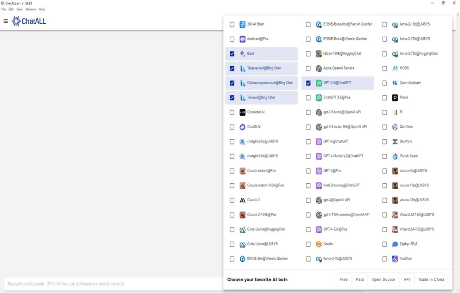Check the WizardLM-70B@LMSYS box
Image resolution: width=460 pixels, height=293 pixels.
point(385,230)
